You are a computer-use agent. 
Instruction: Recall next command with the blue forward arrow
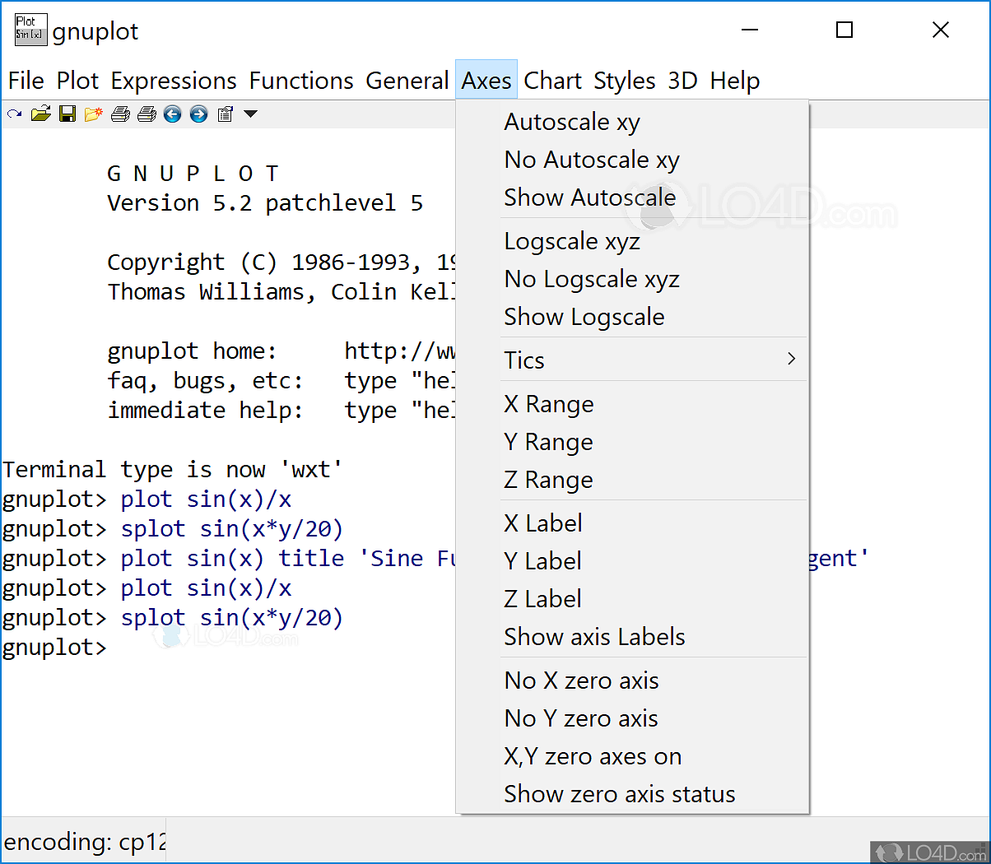[198, 114]
